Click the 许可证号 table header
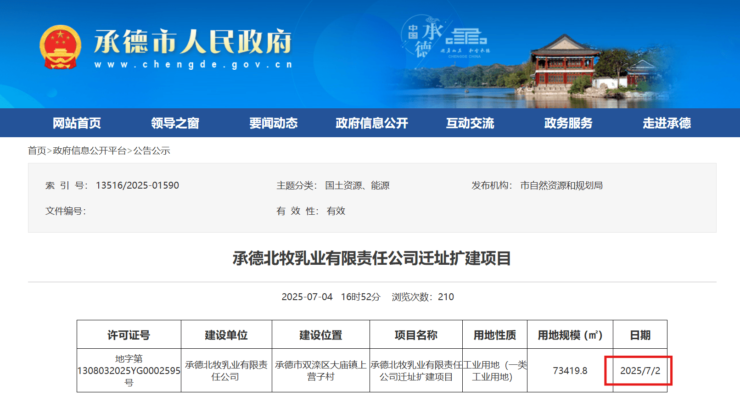The height and width of the screenshot is (413, 740). (129, 335)
